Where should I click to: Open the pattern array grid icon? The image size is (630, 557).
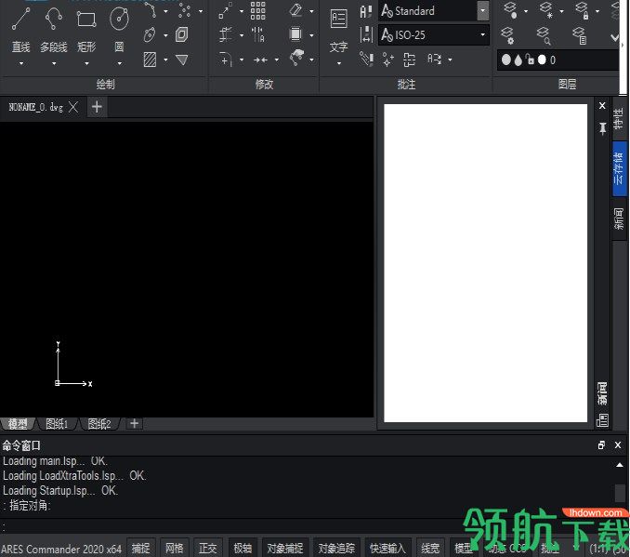pos(258,10)
